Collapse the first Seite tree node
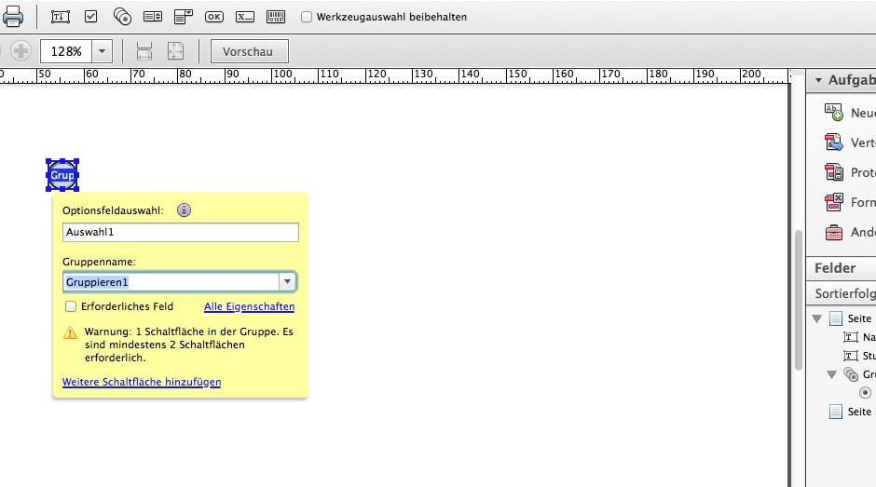 817,318
